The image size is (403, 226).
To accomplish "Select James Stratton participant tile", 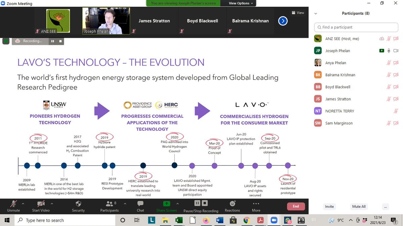I will [154, 21].
